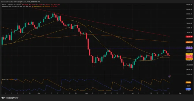Select the Aroon (14) indicator legend
194x101 pixels.
tap(5, 79)
